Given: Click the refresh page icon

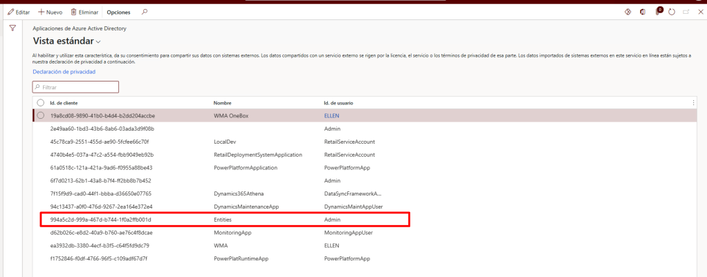Looking at the screenshot, I should tap(671, 12).
